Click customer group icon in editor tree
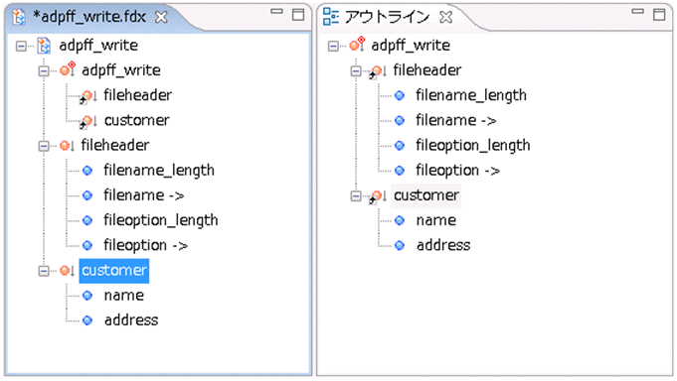The image size is (677, 381). coord(67,271)
